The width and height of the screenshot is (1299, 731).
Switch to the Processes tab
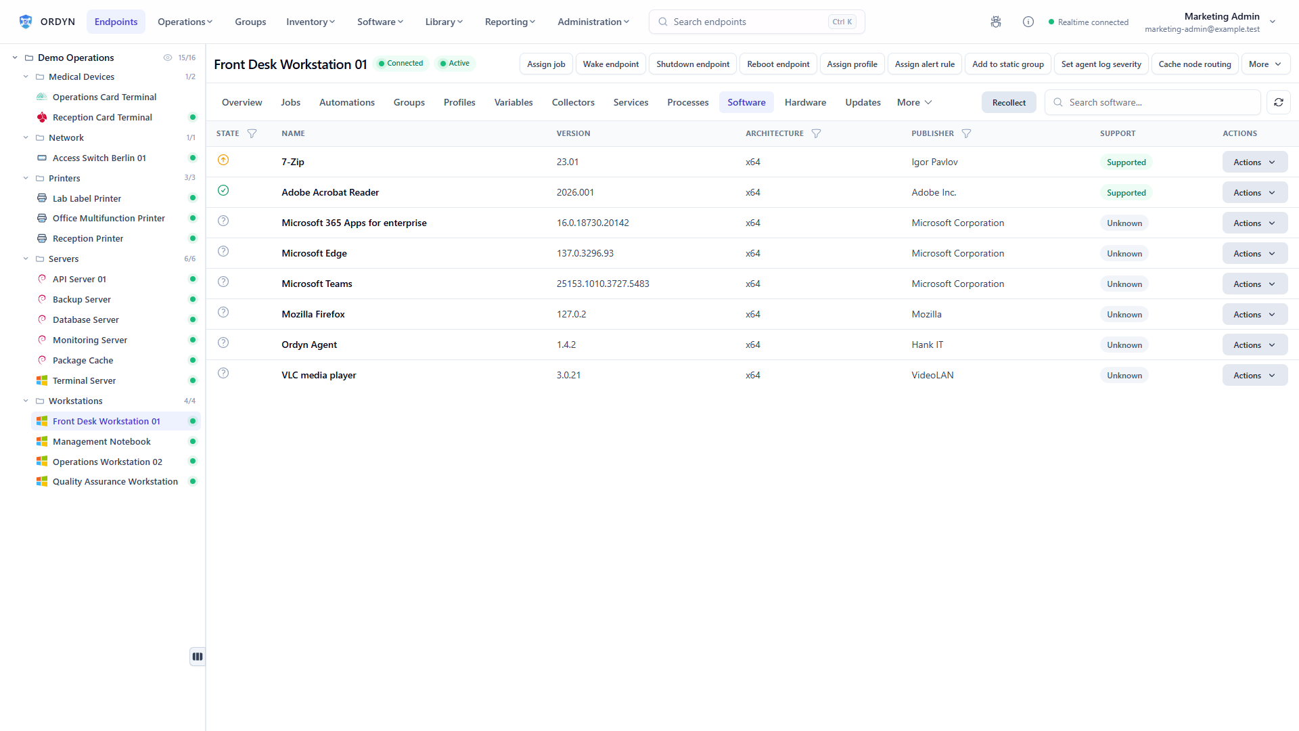(x=687, y=102)
